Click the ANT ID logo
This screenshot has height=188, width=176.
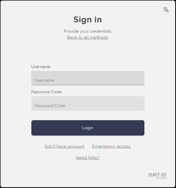click(158, 175)
